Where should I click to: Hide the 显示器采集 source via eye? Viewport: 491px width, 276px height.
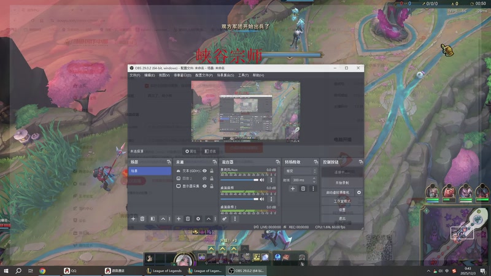coord(204,186)
